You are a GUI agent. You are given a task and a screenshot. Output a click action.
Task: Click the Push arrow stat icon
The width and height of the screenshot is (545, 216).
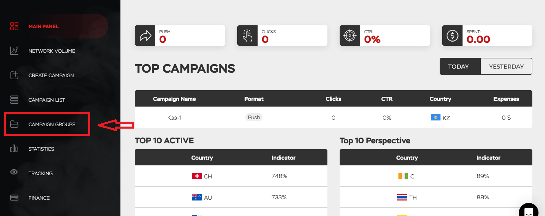(145, 36)
